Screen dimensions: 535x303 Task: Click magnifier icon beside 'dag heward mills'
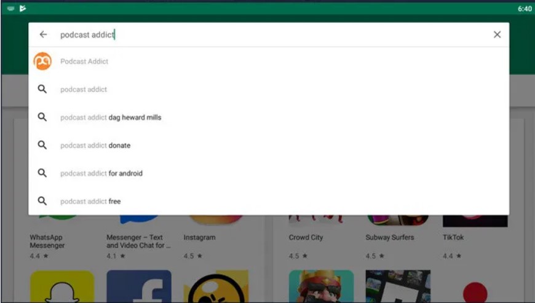[42, 117]
